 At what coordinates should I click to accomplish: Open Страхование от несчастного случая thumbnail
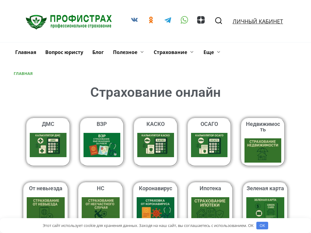pyautogui.click(x=101, y=208)
